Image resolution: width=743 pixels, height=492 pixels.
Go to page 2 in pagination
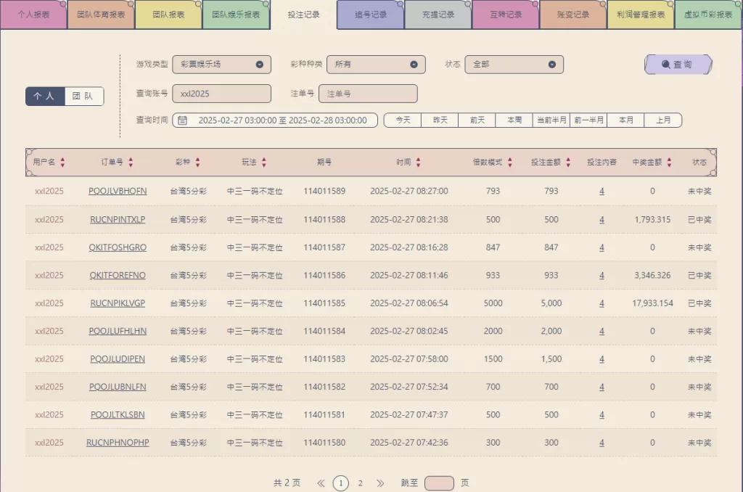coord(360,483)
